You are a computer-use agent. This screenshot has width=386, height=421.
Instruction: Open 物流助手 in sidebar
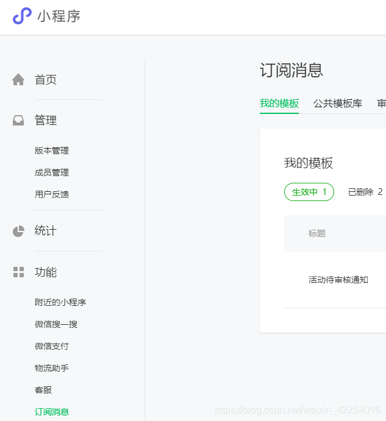click(52, 368)
